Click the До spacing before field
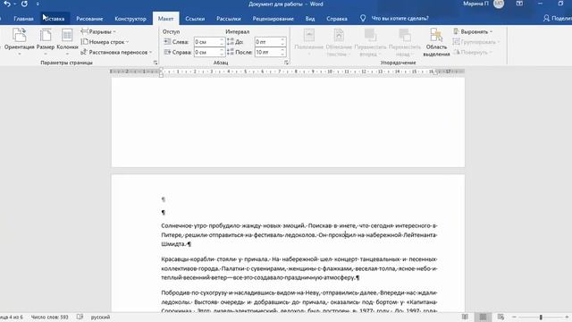 coord(267,42)
